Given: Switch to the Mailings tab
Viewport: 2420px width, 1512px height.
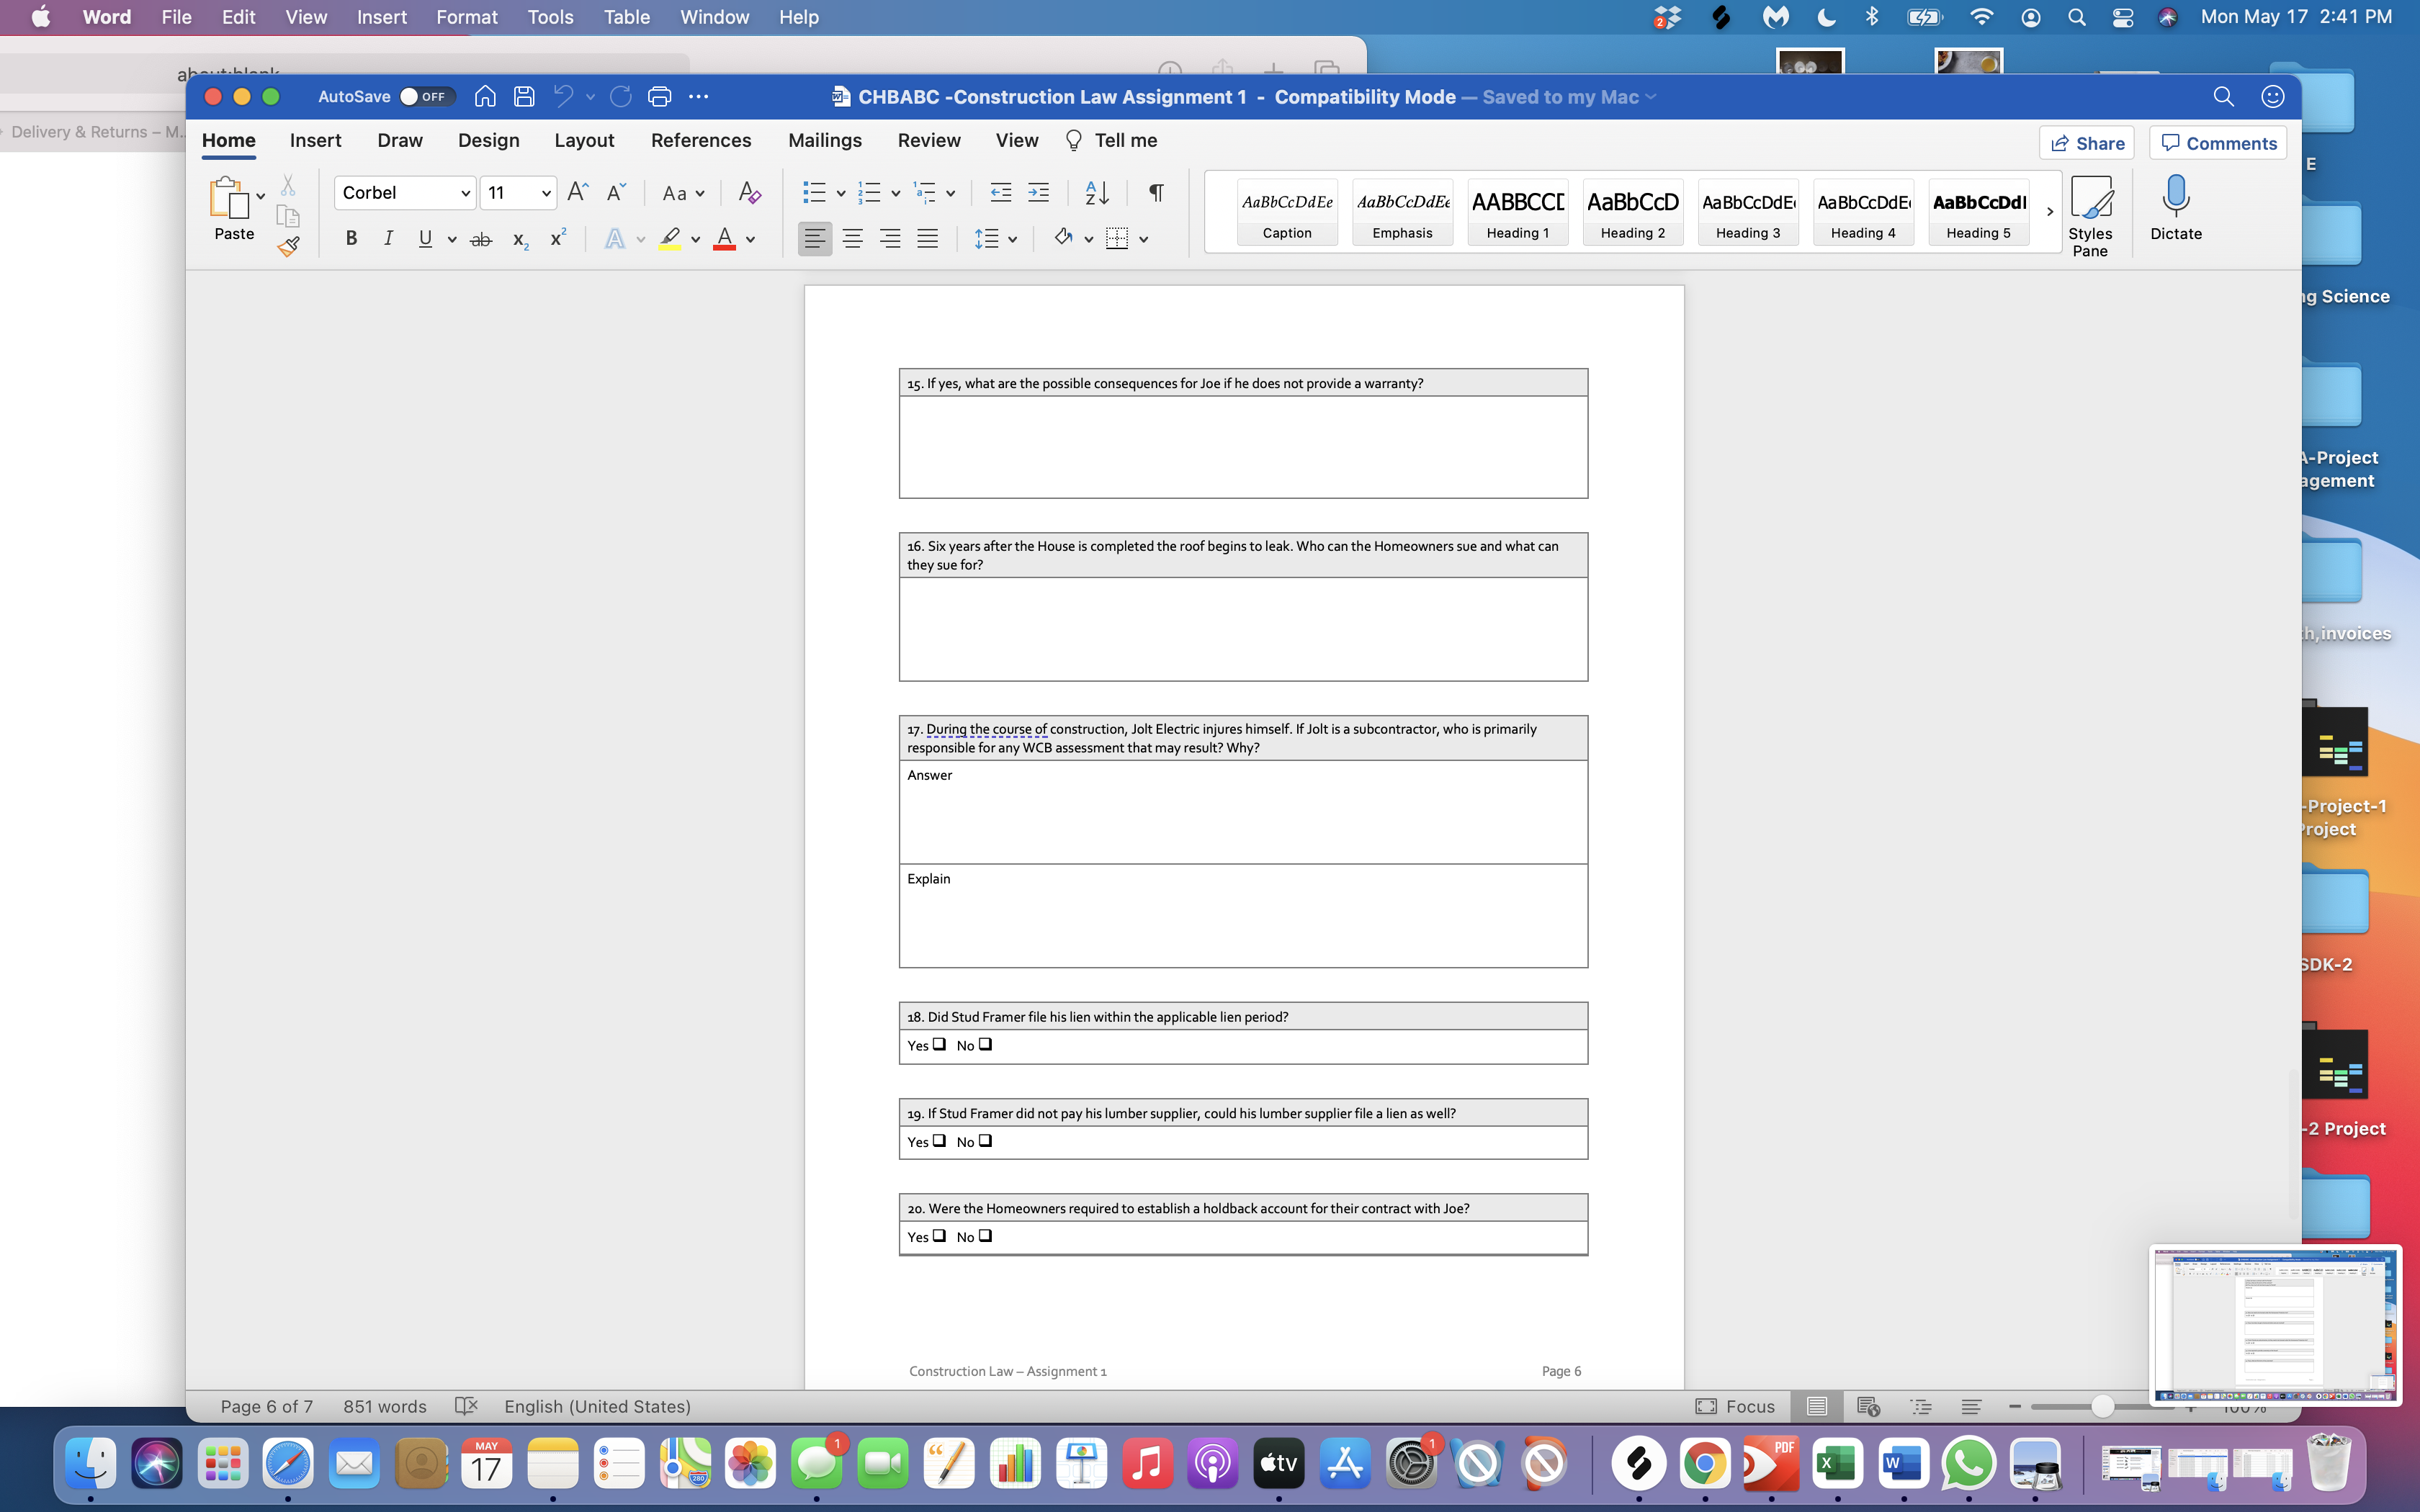Looking at the screenshot, I should pyautogui.click(x=825, y=140).
